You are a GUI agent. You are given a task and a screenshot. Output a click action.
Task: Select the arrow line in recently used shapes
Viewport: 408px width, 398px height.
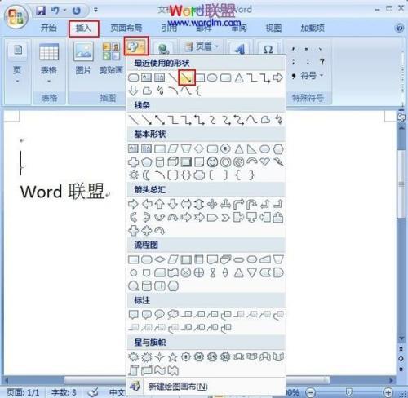pos(187,77)
